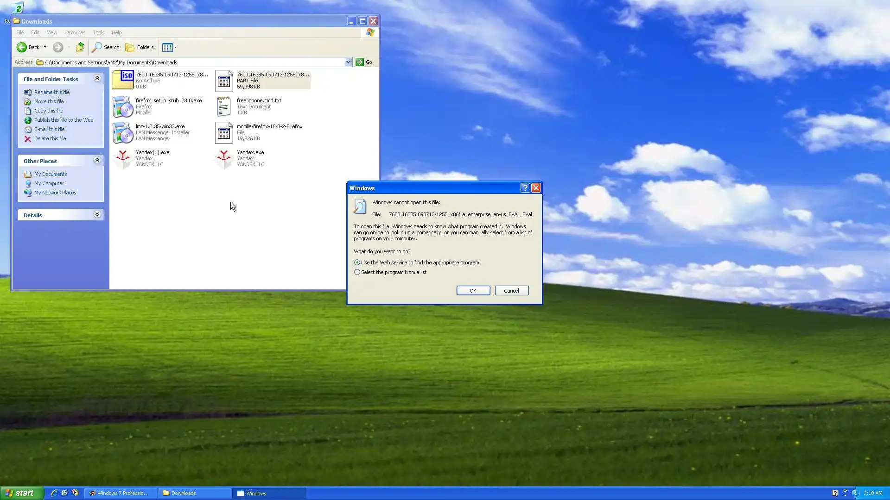Select 'Use the Web service' radio option
Image resolution: width=890 pixels, height=500 pixels.
coord(357,262)
